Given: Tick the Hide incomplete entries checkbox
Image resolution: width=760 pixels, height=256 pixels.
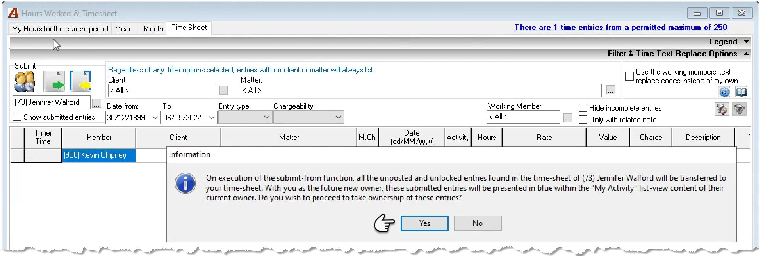Looking at the screenshot, I should coord(583,108).
